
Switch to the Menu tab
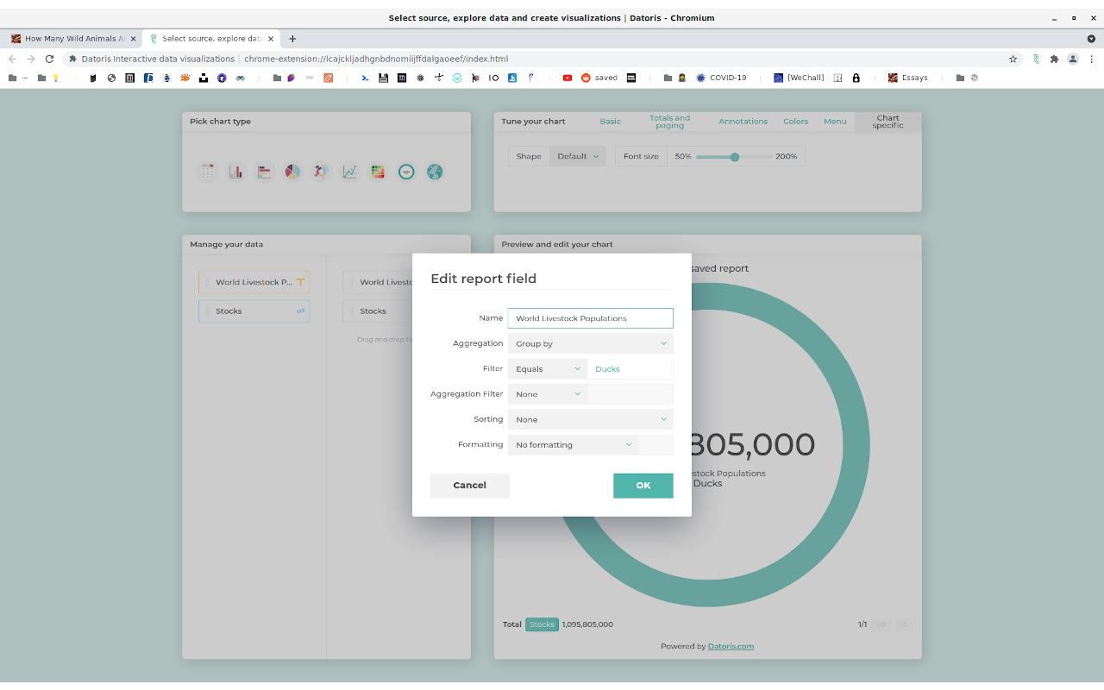835,122
